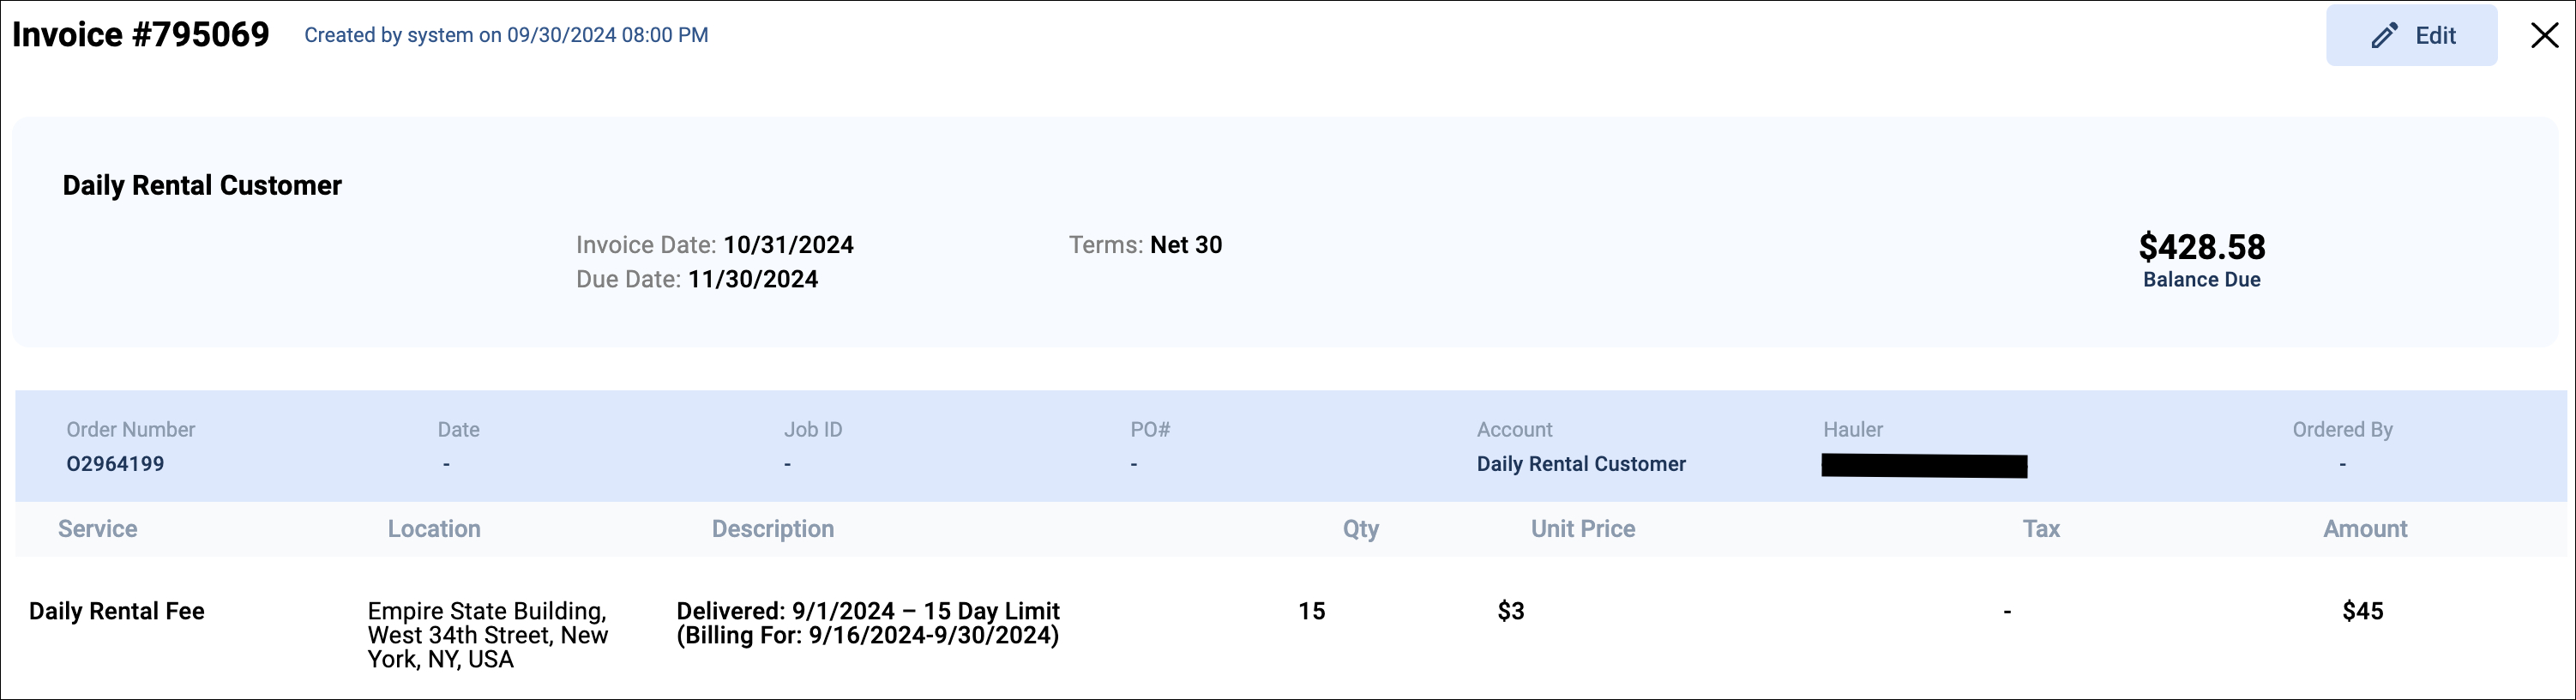Select the Daily Rental Fee line item
Screen dimensions: 2576x700
click(116, 611)
